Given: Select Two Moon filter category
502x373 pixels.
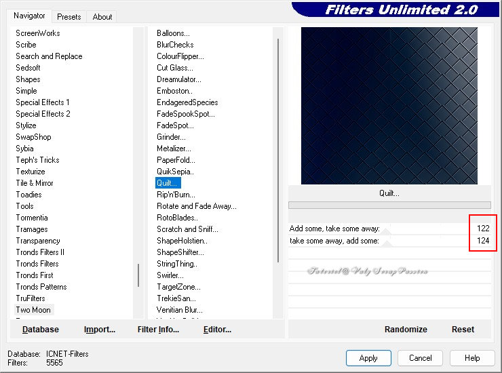Looking at the screenshot, I should (x=33, y=310).
